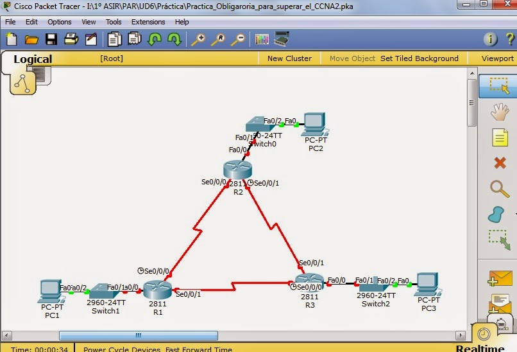This screenshot has height=352, width=517.
Task: Click Set Tiled Background button
Action: (420, 58)
